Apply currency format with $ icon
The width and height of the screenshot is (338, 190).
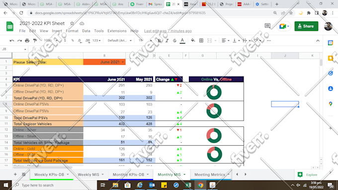[x=65, y=41]
